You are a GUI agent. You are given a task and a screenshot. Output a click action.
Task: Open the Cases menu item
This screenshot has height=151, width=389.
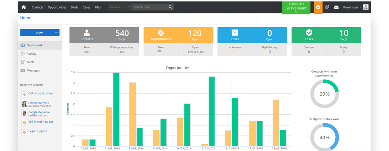point(86,8)
